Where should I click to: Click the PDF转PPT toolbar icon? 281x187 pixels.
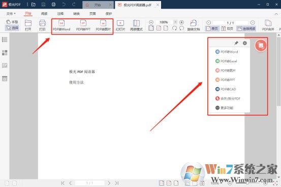[83, 25]
